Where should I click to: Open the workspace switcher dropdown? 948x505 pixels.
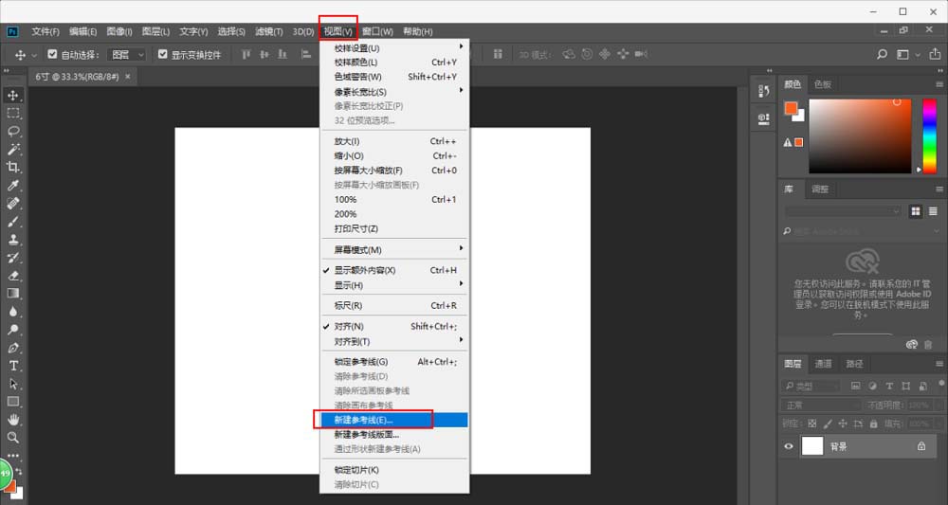(908, 54)
